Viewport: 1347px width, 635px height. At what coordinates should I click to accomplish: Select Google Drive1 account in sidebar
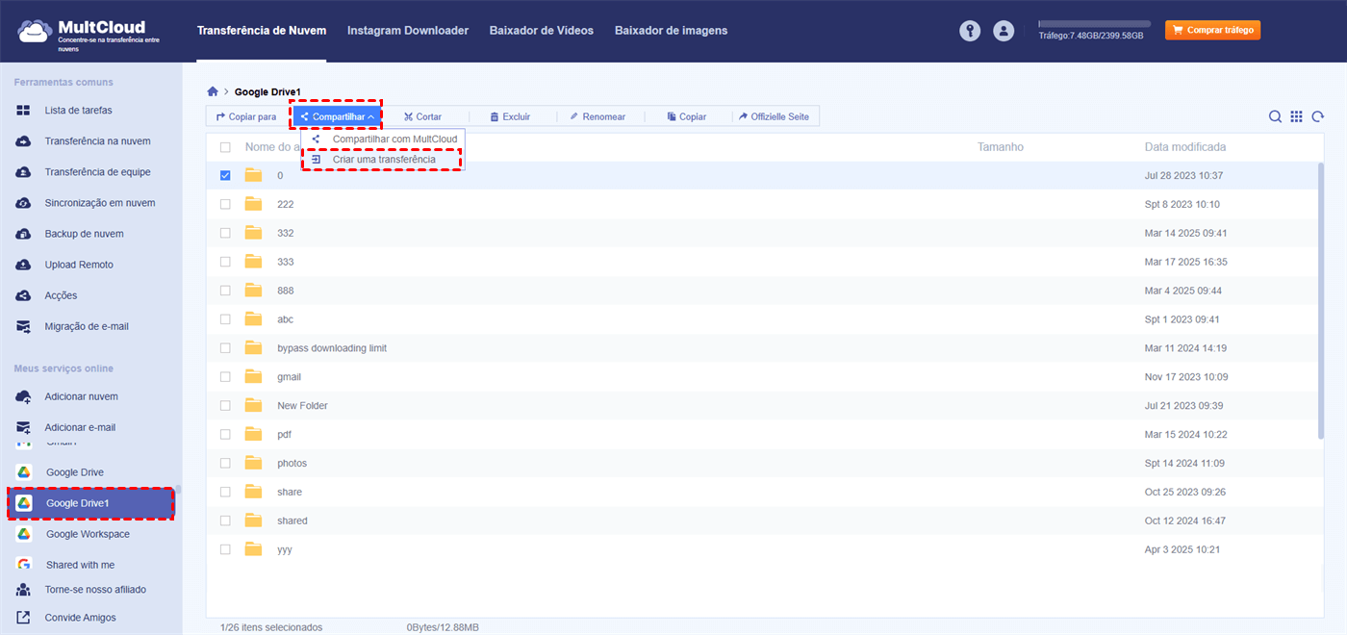coord(90,503)
